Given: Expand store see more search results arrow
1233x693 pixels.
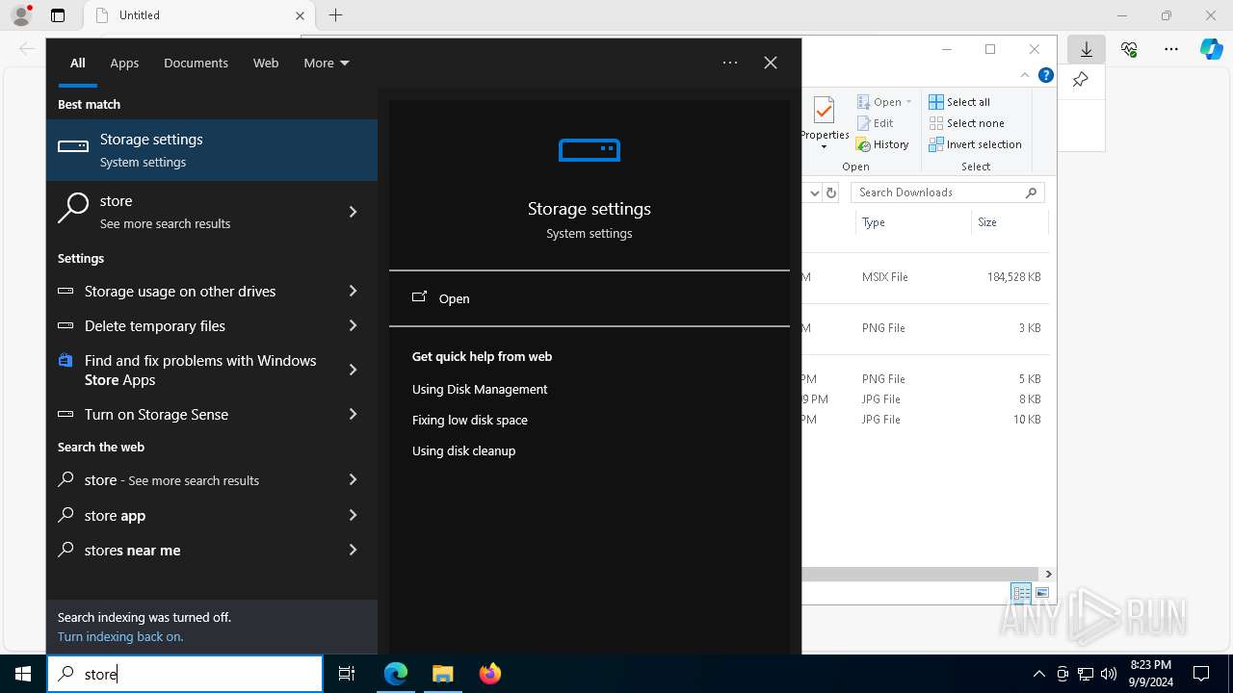Looking at the screenshot, I should (353, 212).
